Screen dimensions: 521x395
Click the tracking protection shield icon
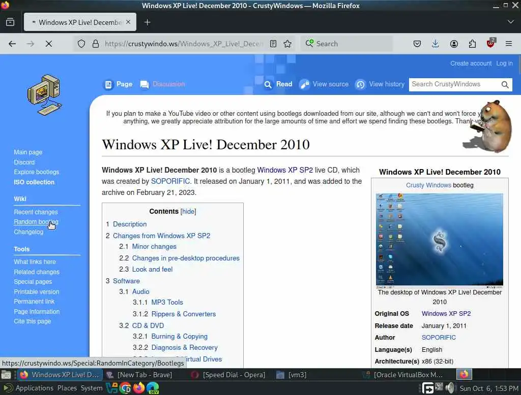pos(81,44)
